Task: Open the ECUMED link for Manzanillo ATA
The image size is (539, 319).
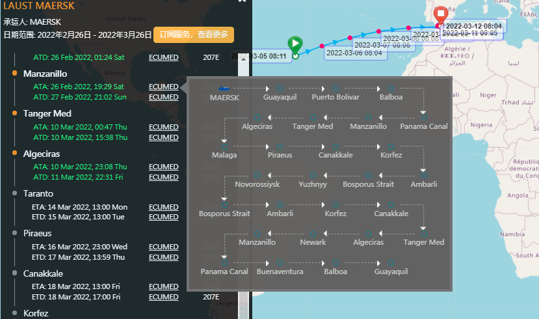Action: [163, 87]
